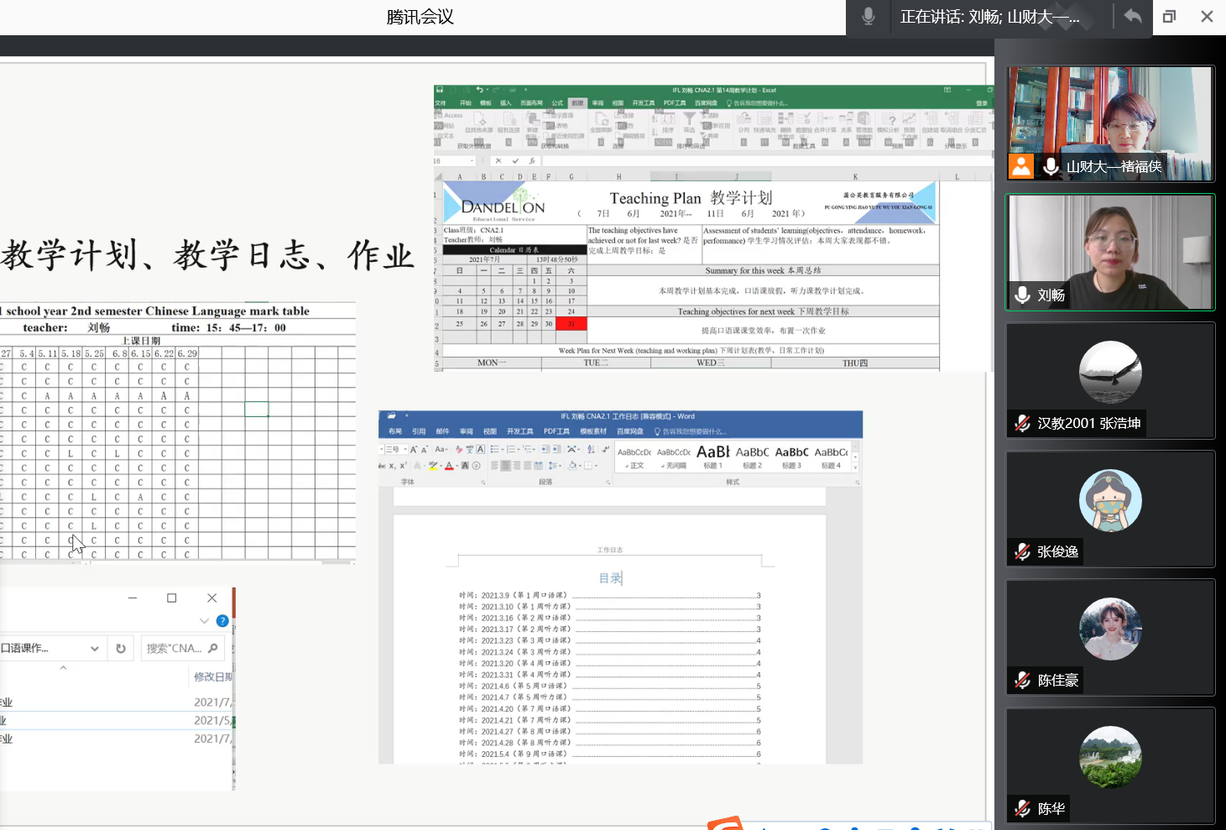Click the 搜索"CNA..." search input field

(x=174, y=649)
